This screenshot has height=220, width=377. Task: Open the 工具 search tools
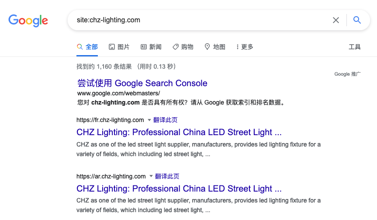tap(355, 47)
